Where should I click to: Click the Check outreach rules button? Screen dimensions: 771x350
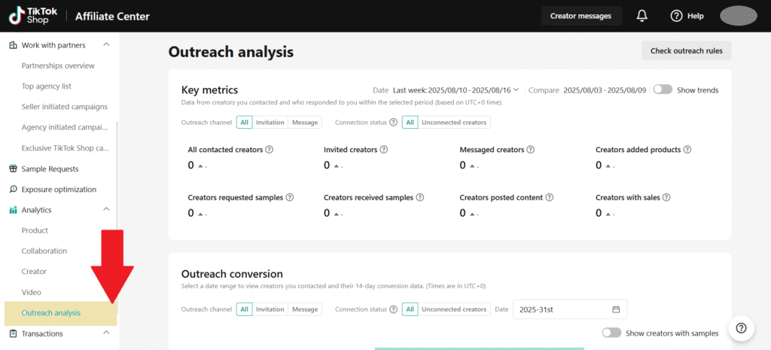tap(686, 50)
